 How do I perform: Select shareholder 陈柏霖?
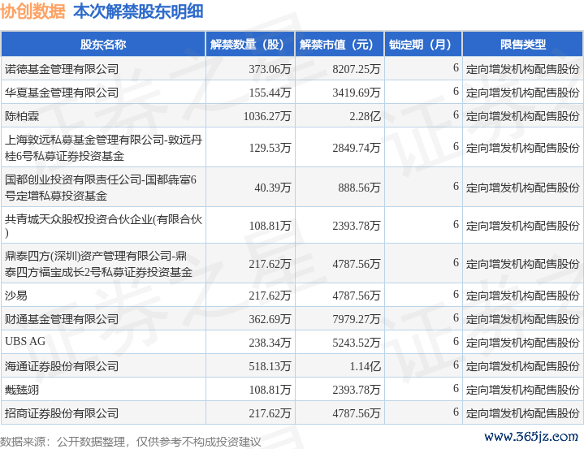point(22,116)
